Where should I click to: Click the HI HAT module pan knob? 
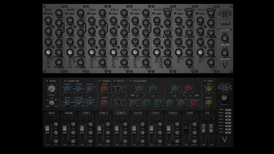click(157, 41)
